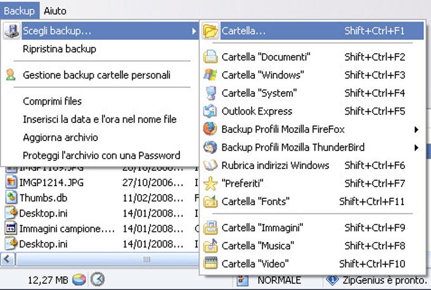The image size is (431, 290).
Task: Toggle Inserisci la data e l'ora nel nome file
Action: (101, 120)
